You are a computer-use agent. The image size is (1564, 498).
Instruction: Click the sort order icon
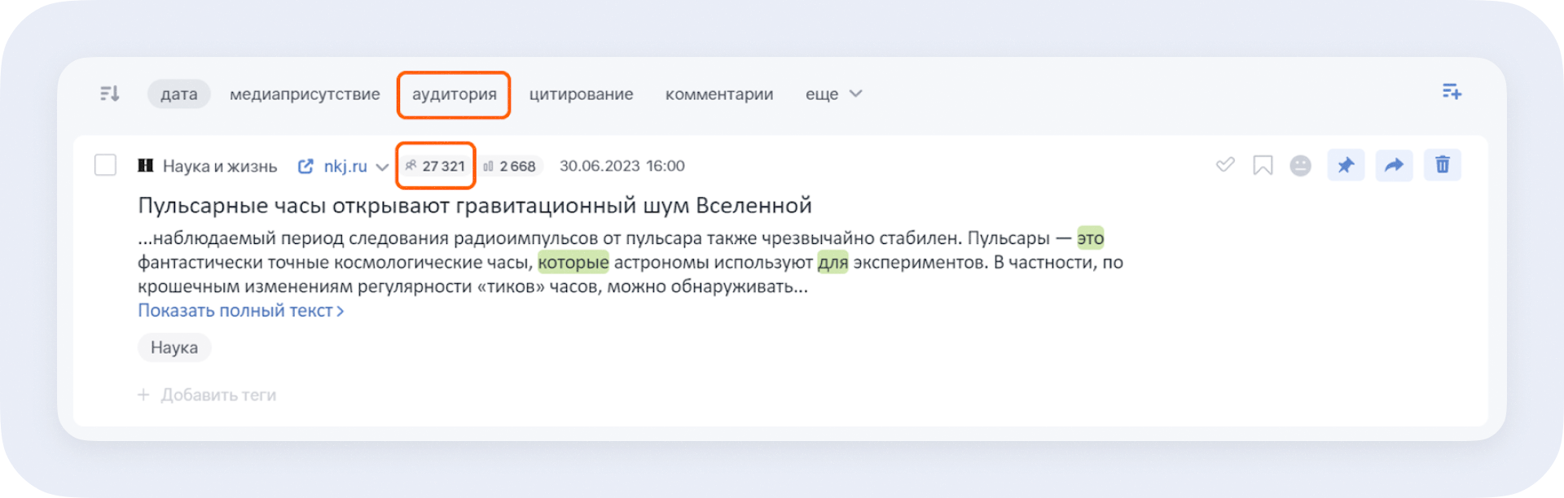(x=109, y=94)
